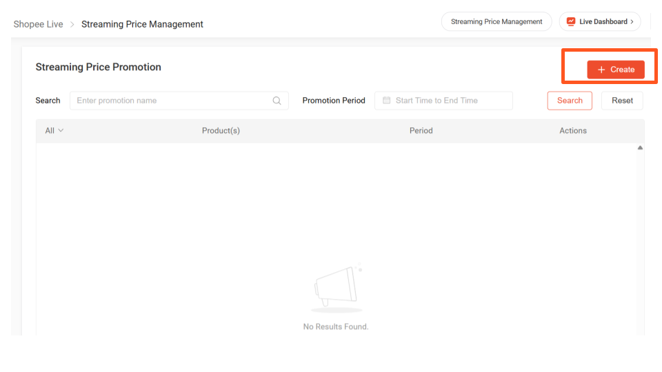The height and width of the screenshot is (372, 662).
Task: Click the Streaming Price Management pill button
Action: tap(496, 21)
